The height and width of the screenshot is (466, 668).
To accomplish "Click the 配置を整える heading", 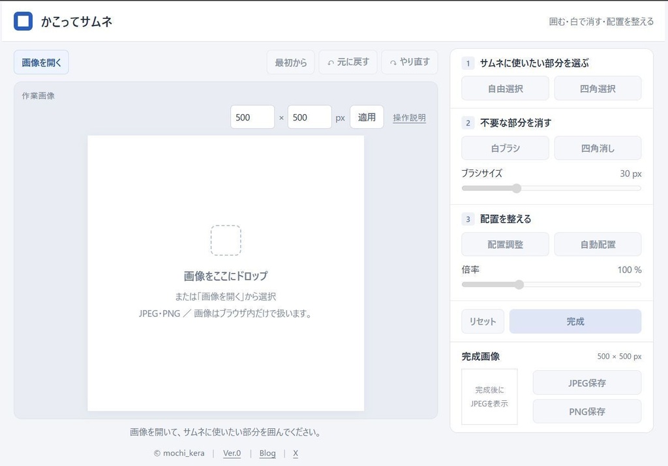I will 506,219.
